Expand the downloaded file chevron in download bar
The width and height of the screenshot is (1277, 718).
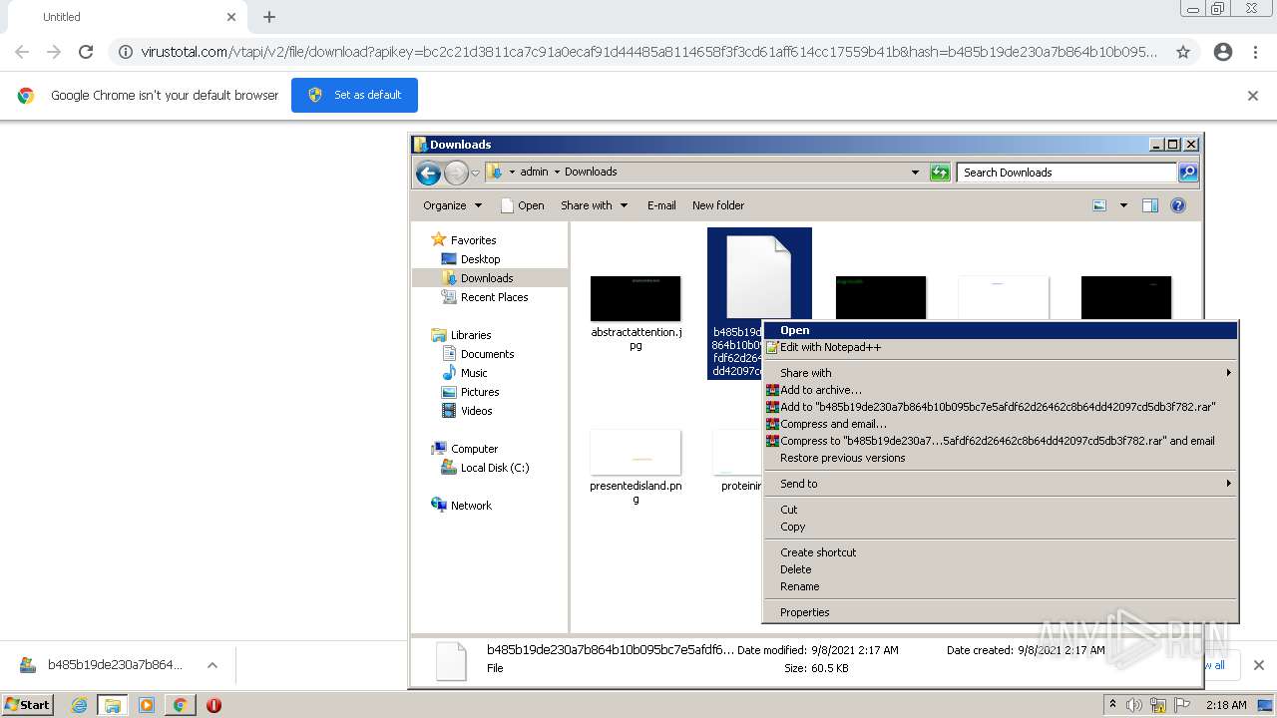pos(213,665)
